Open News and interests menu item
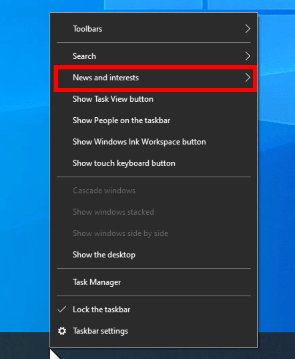This screenshot has height=359, width=295. (x=154, y=77)
